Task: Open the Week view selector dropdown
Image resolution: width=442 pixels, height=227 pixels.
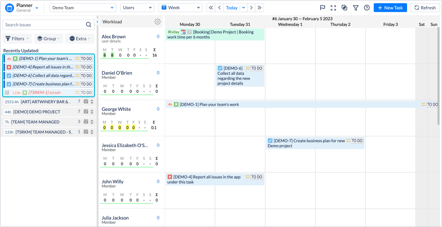Action: pos(180,7)
